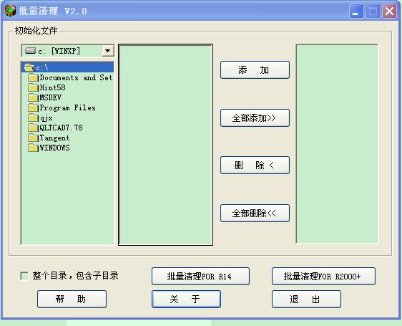Click the Documents and Settings folder icon
Screen dimensions: 402x326
(33, 77)
